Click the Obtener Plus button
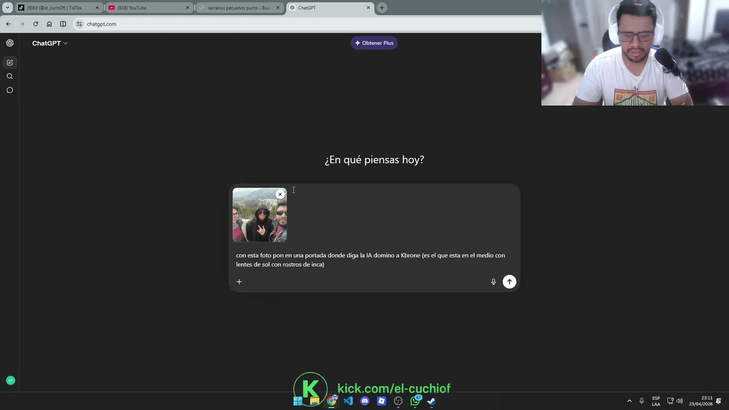Viewport: 729px width, 410px height. (374, 43)
